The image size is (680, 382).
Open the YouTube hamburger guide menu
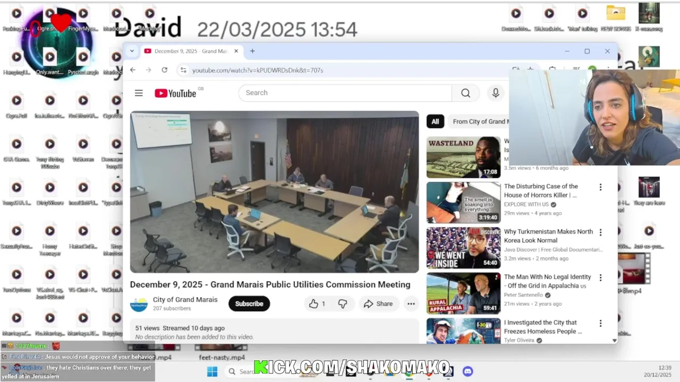139,93
